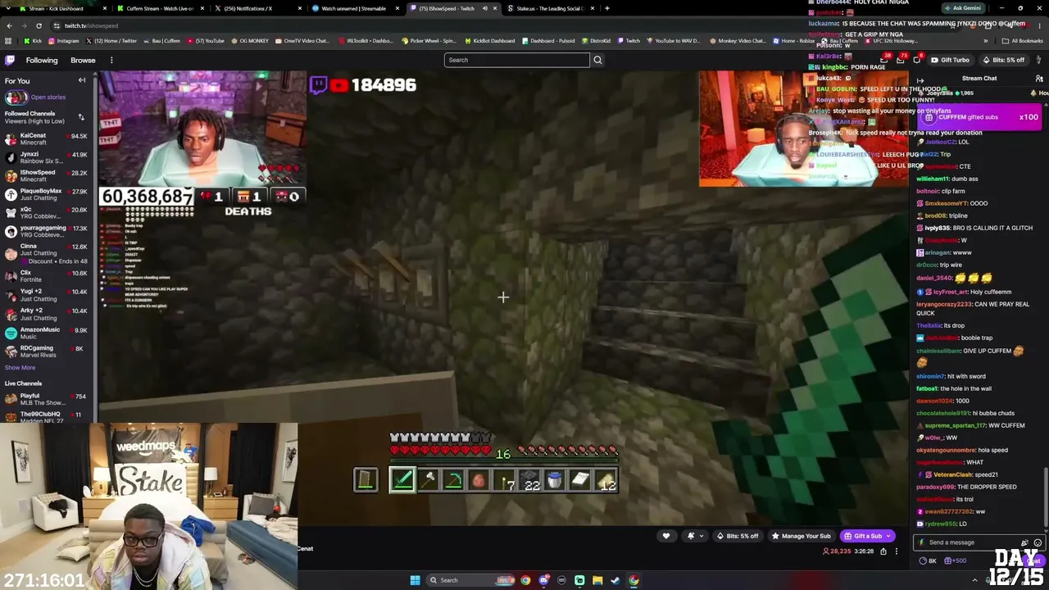Click the Gift a Sub button
This screenshot has height=590, width=1049.
(869, 536)
